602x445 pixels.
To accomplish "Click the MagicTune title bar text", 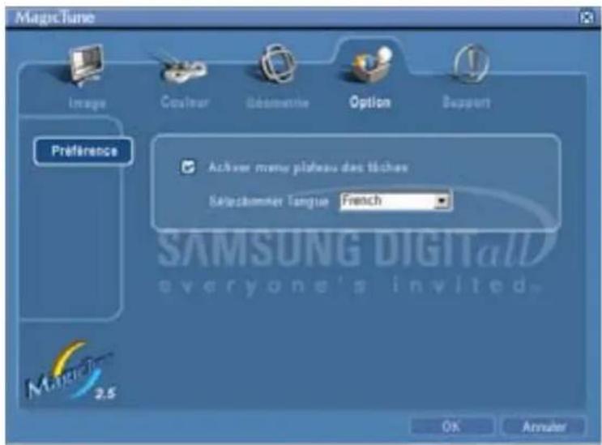I will point(55,17).
